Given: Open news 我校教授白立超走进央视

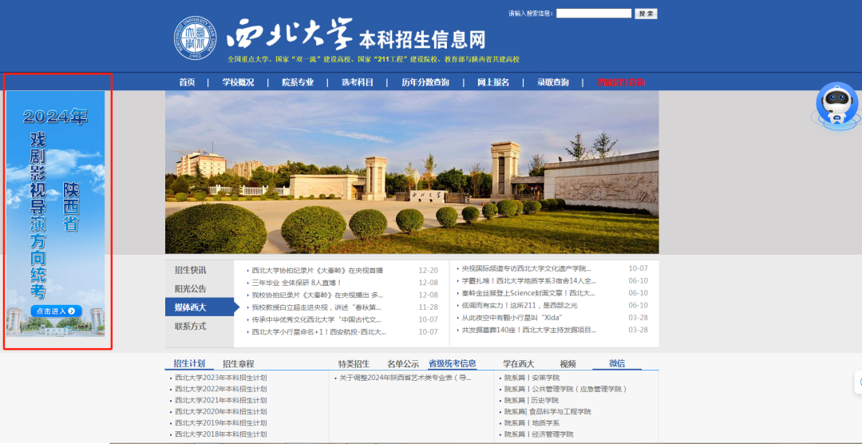Looking at the screenshot, I should 316,307.
